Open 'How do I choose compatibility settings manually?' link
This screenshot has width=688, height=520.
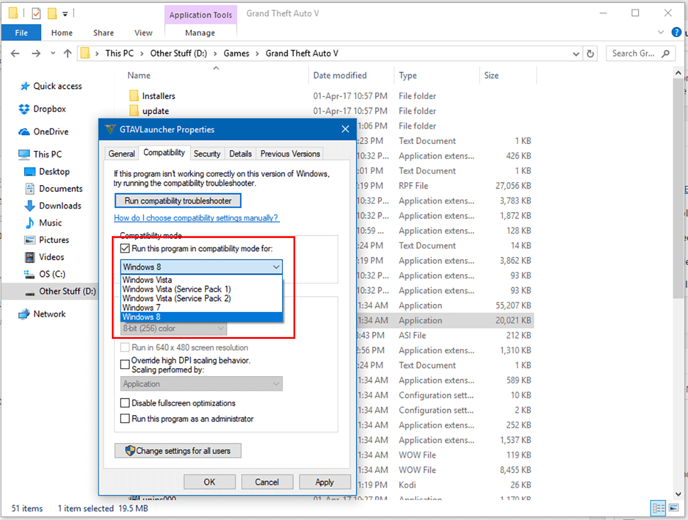(197, 218)
